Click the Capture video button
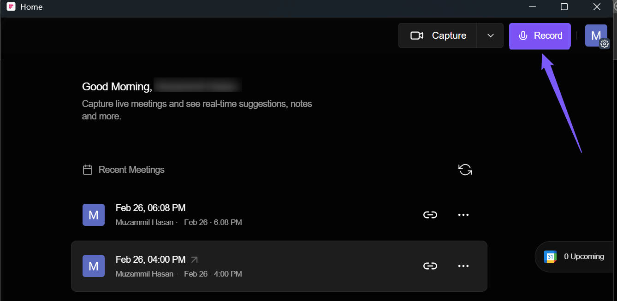 tap(437, 35)
